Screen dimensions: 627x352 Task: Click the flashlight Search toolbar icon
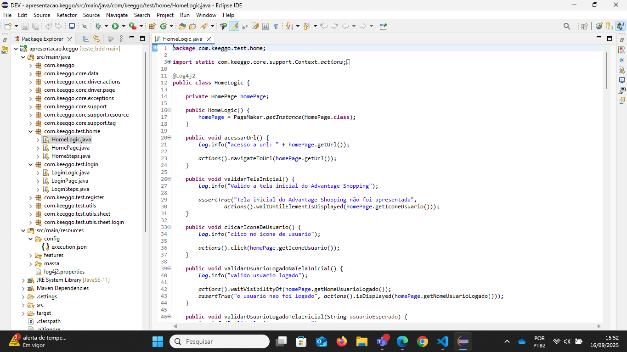click(204, 26)
